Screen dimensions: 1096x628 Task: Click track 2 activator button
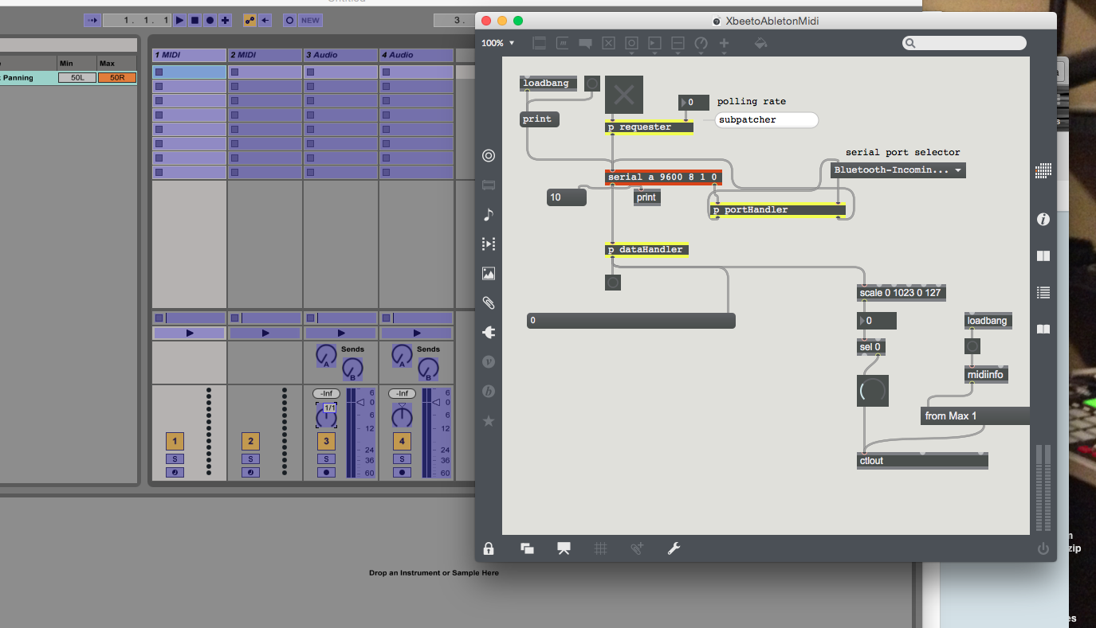pyautogui.click(x=250, y=441)
